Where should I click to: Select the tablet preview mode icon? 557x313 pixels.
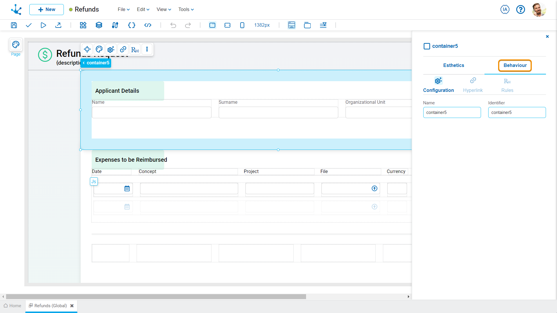[x=227, y=25]
